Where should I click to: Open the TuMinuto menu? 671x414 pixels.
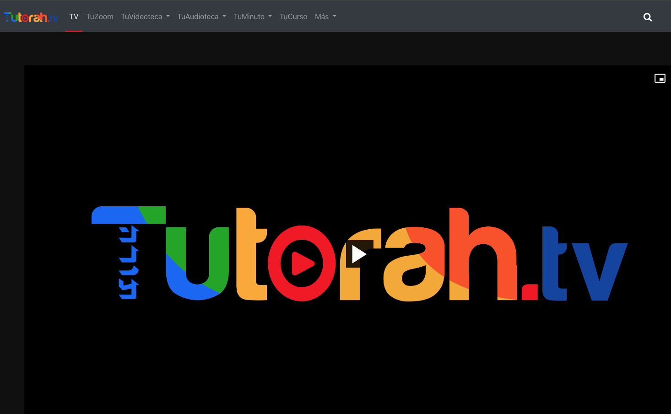click(x=249, y=16)
